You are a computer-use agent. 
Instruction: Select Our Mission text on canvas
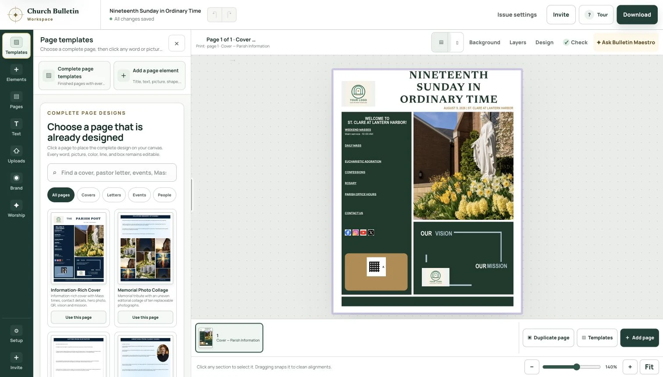[491, 266]
